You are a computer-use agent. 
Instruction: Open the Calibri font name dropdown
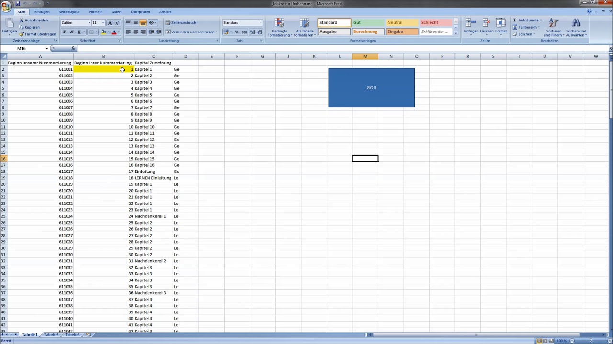[x=89, y=23]
